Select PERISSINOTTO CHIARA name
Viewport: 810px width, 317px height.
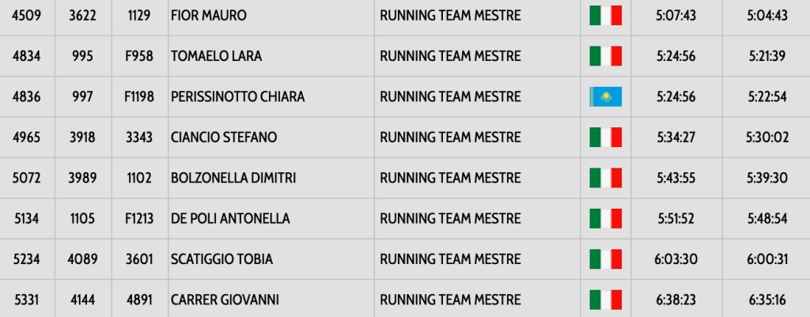pyautogui.click(x=237, y=97)
